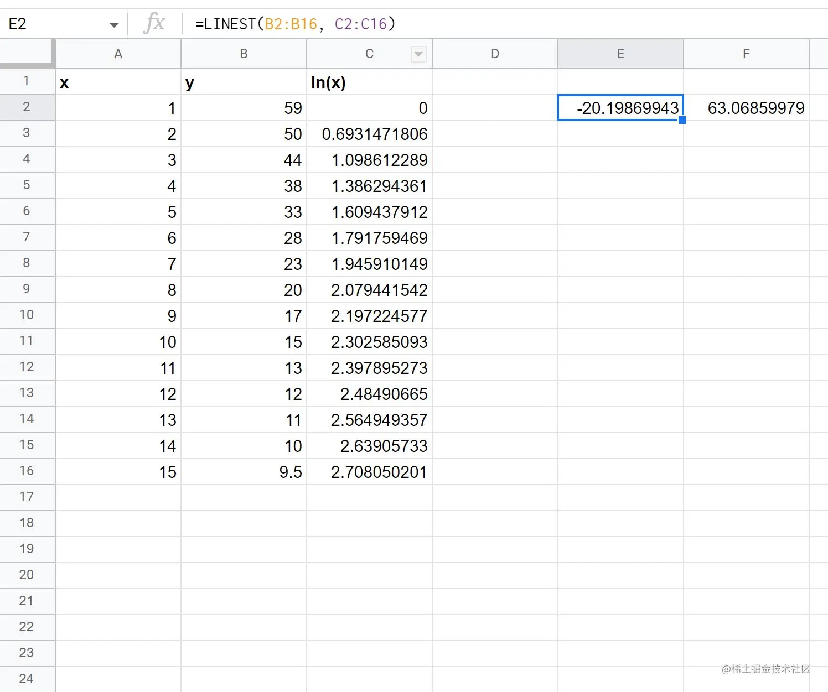The width and height of the screenshot is (828, 692).
Task: Select row 16 header
Action: (27, 471)
